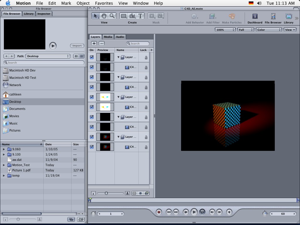Switch file browser to list view
The image size is (300, 225).
coord(82,56)
